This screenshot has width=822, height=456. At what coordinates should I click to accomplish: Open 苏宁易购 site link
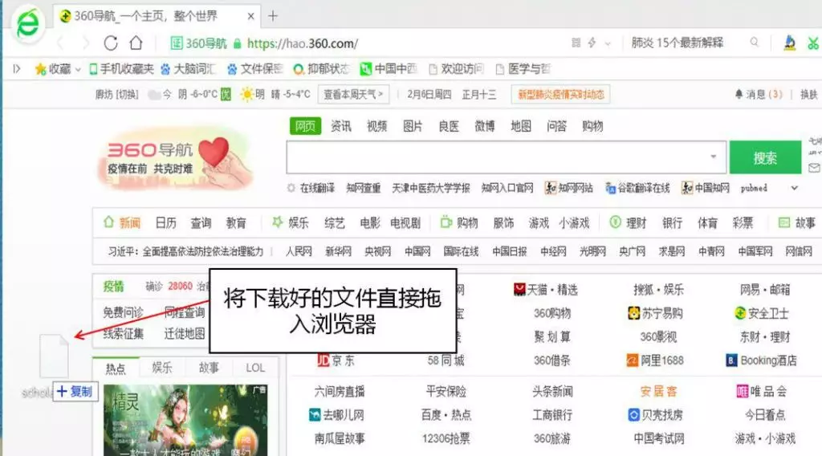(x=655, y=313)
